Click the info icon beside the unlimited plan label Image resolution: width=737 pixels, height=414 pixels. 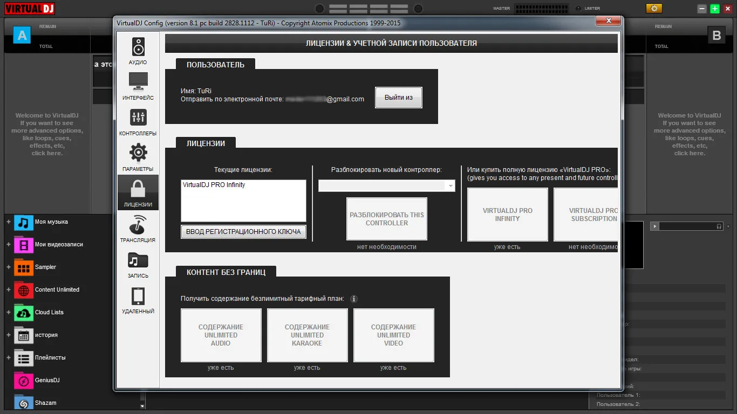(354, 299)
